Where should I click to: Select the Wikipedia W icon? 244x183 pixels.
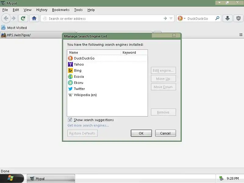(70, 95)
